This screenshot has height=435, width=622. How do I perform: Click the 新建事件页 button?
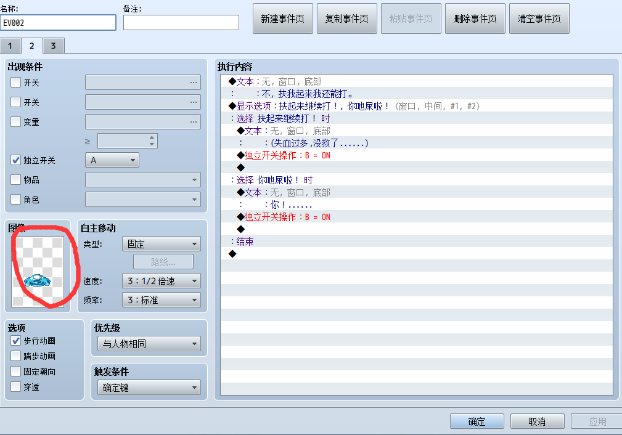[283, 18]
